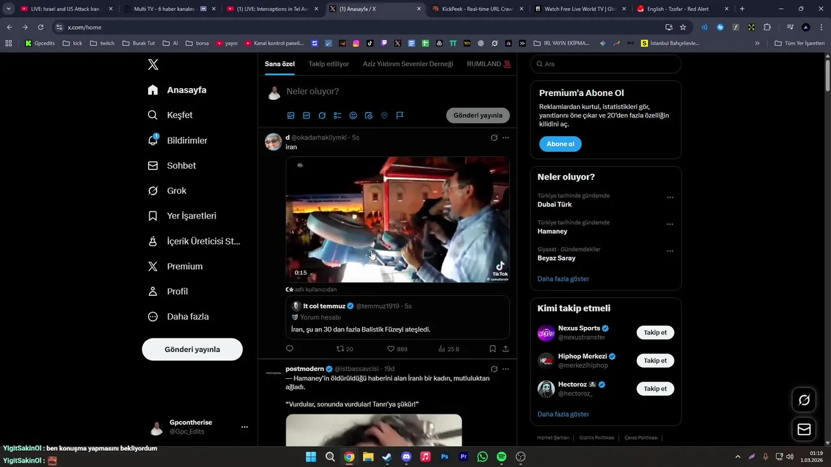831x467 pixels.
Task: Tag a location in the composer
Action: (384, 115)
